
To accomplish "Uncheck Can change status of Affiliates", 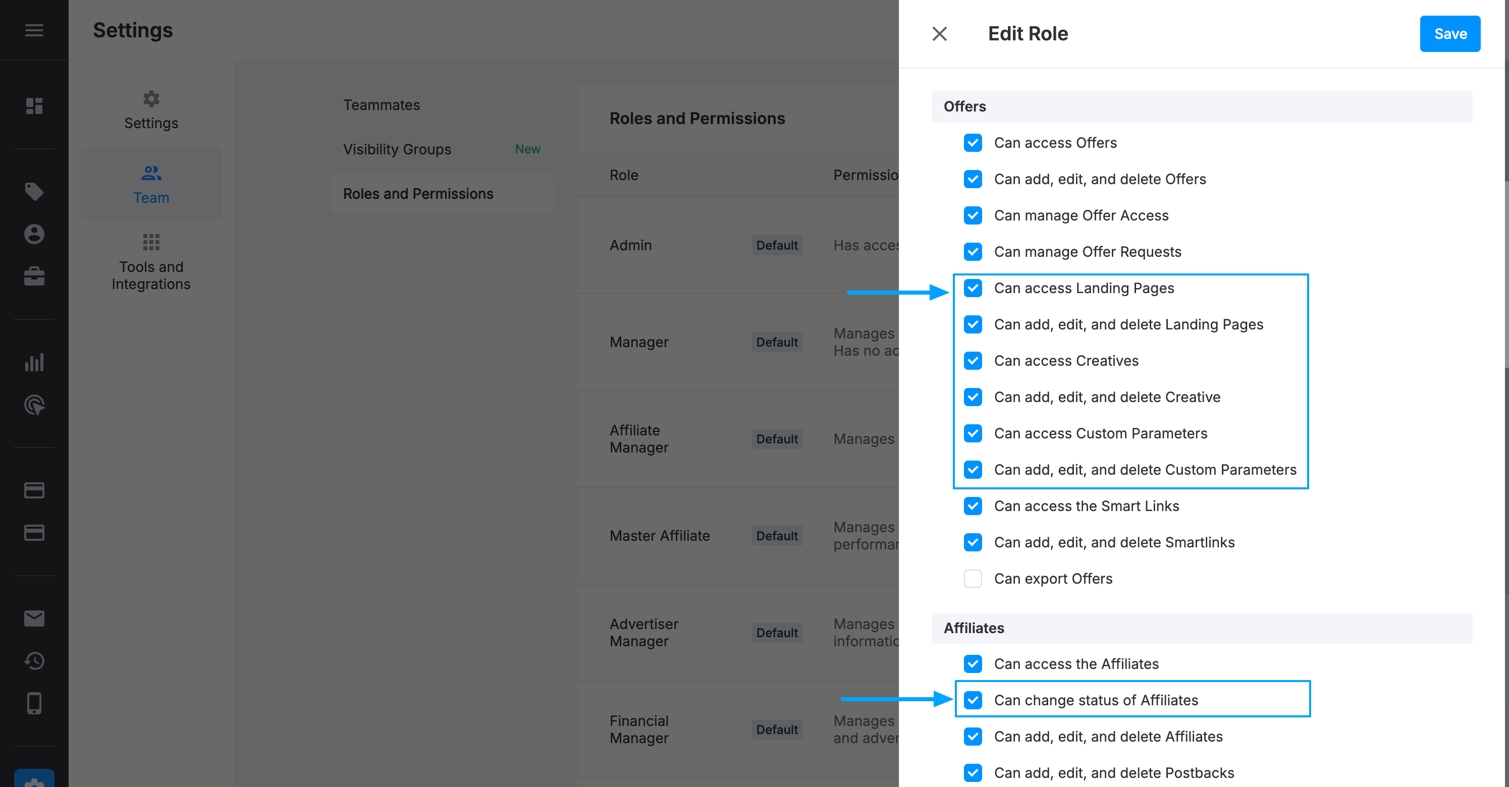I will [973, 700].
